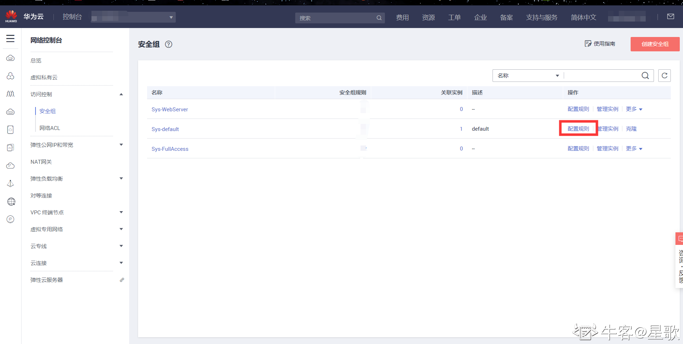
Task: Click the Huawei Cloud logo
Action: (x=11, y=17)
